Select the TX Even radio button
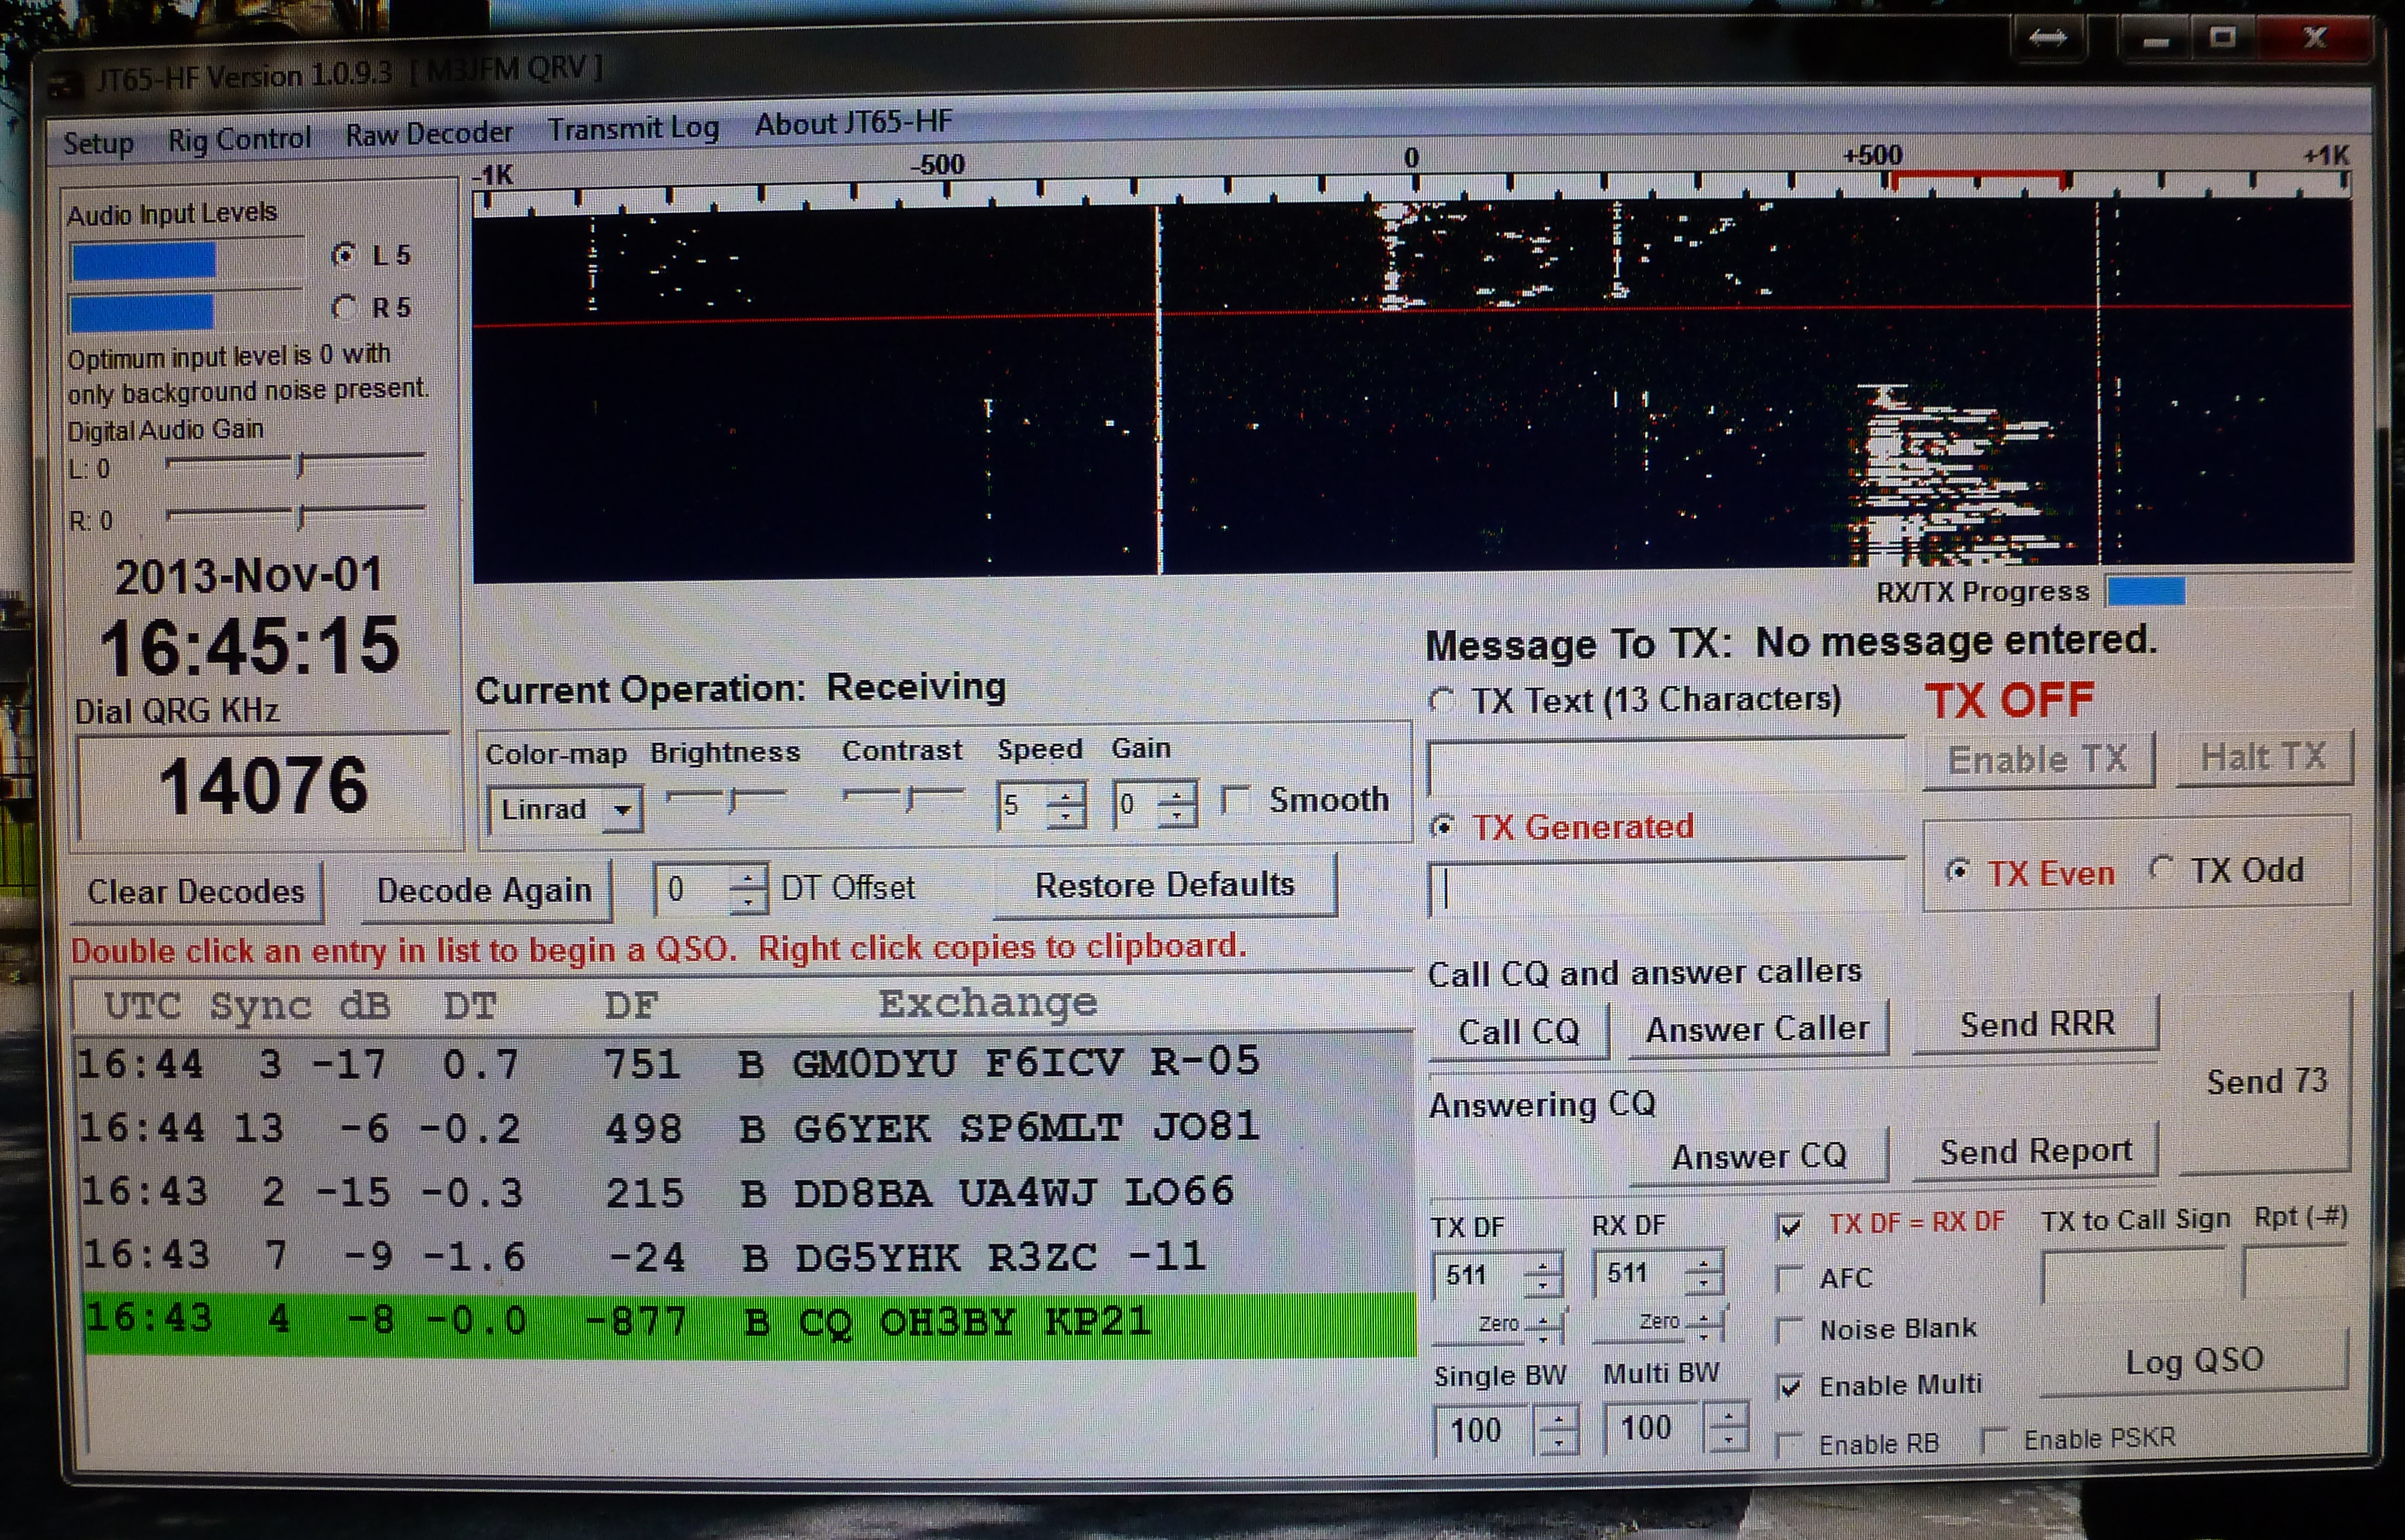Screen dimensions: 2405x1540 [x=1957, y=872]
